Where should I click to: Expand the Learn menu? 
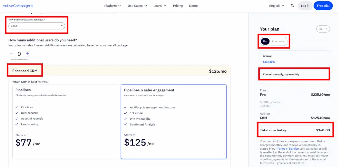pyautogui.click(x=160, y=6)
